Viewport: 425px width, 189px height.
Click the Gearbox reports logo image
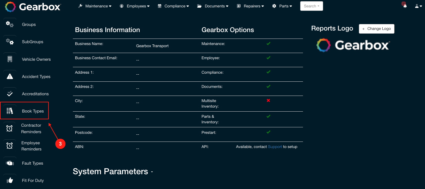[353, 45]
